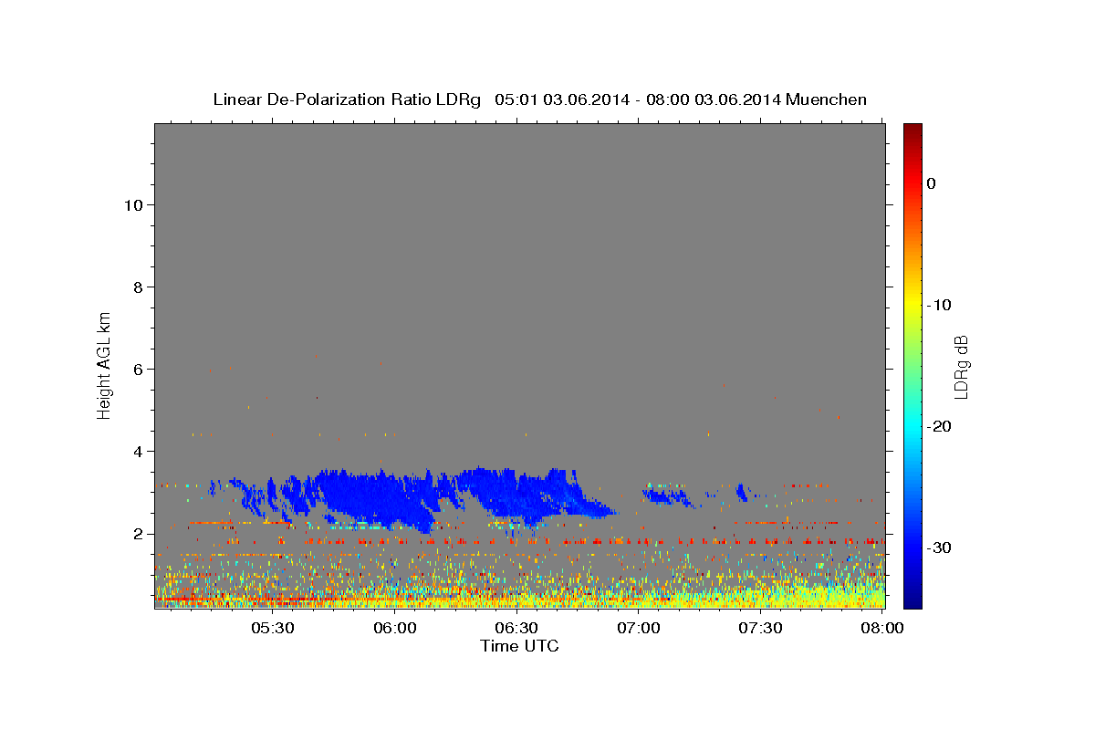Click the 05:30 time tick label
The width and height of the screenshot is (1095, 730).
point(273,629)
